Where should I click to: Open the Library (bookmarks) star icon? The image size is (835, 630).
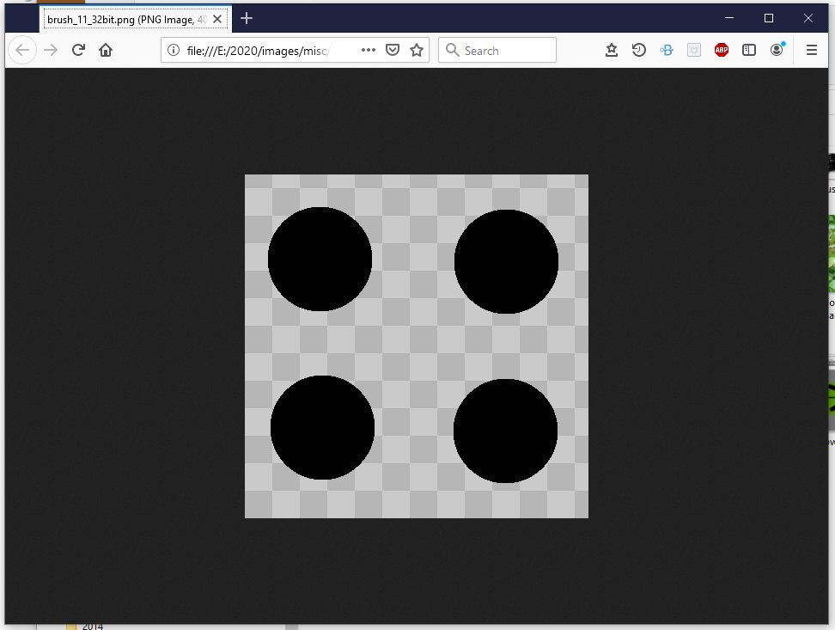(611, 50)
